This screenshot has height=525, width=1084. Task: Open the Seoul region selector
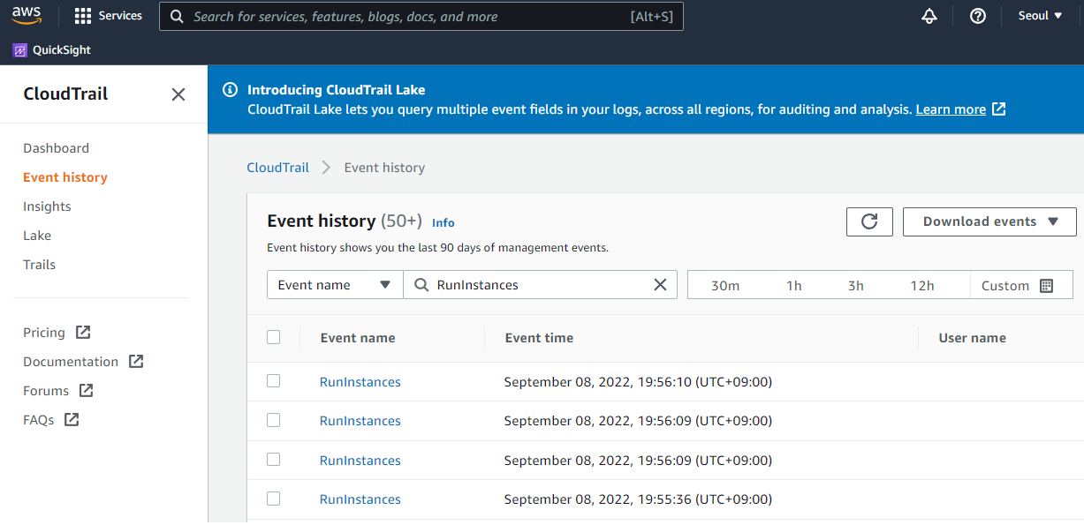(1041, 16)
